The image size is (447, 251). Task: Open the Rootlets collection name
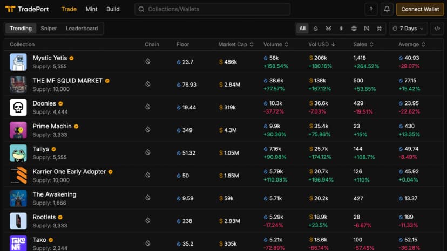(44, 217)
